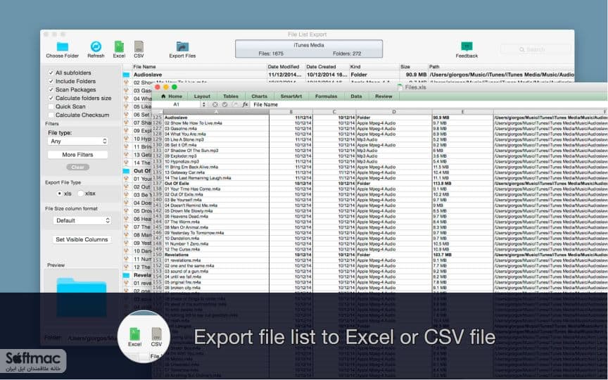Click the 'Revelations' folder cell in Excel

216,255
